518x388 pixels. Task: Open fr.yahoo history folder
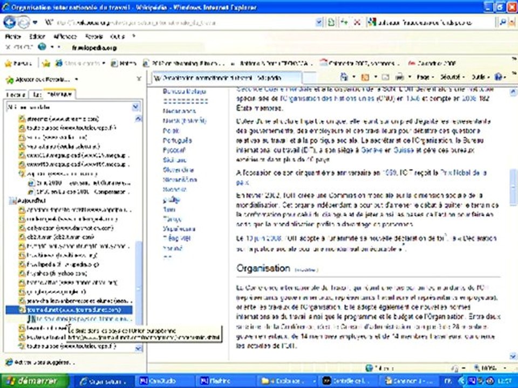click(x=53, y=274)
